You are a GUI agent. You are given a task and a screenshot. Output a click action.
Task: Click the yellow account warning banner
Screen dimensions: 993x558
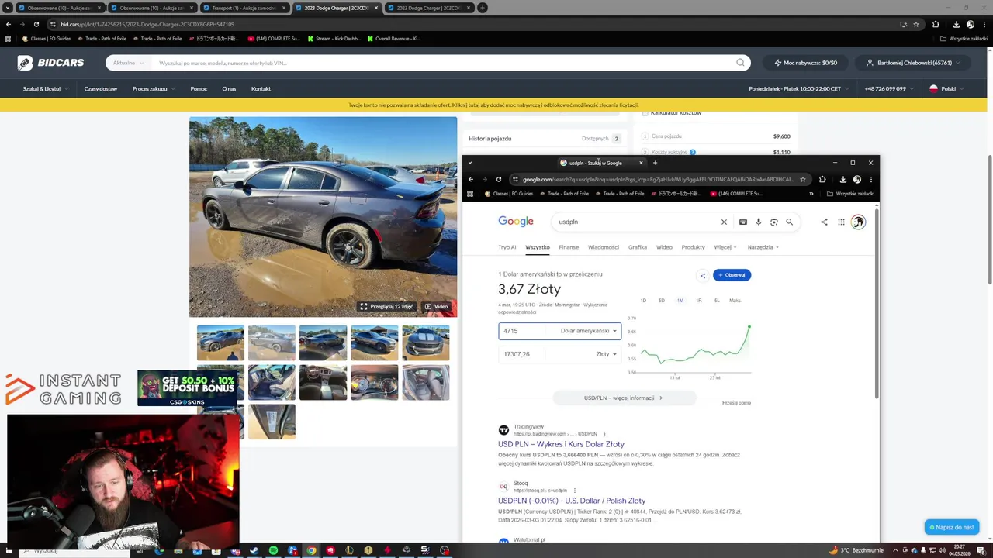click(493, 105)
